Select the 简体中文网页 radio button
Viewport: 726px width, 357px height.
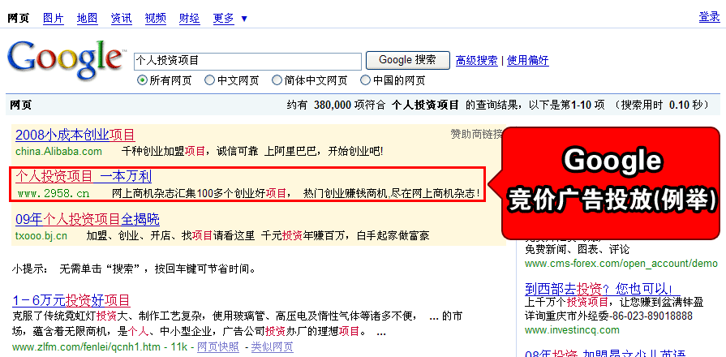[277, 80]
